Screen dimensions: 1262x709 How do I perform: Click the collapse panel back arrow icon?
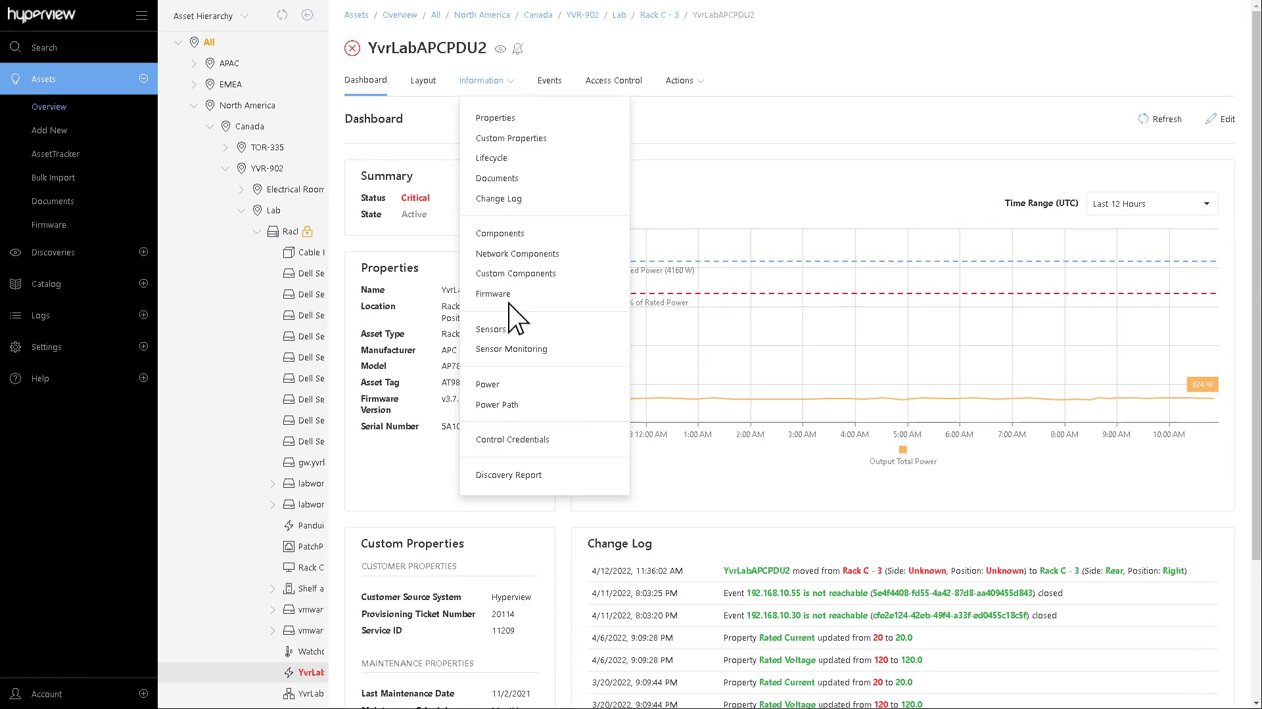[x=307, y=15]
